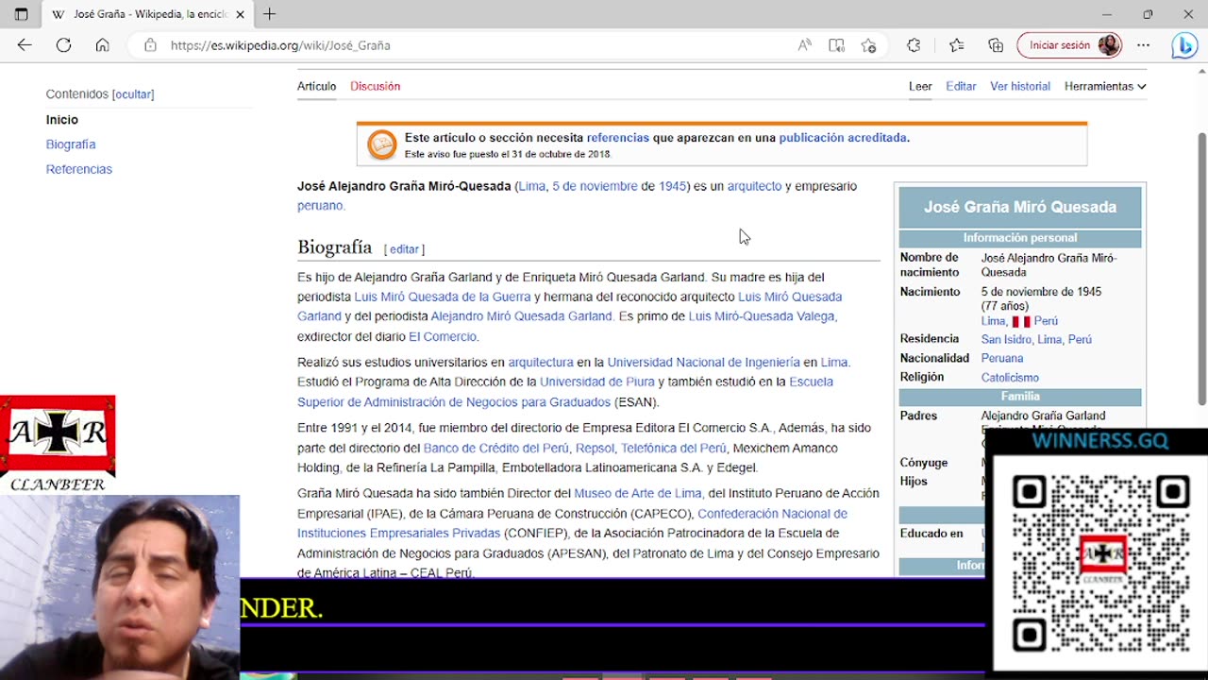This screenshot has width=1208, height=680.
Task: Close the José Graña Wikipedia tab
Action: 240,14
